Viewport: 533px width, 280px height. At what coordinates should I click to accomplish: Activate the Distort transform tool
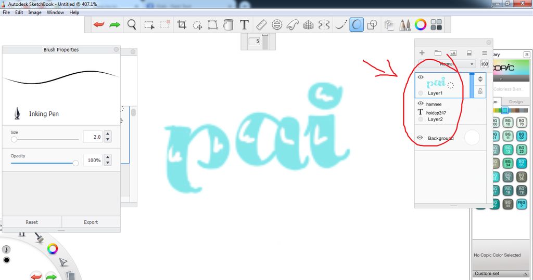(x=213, y=25)
